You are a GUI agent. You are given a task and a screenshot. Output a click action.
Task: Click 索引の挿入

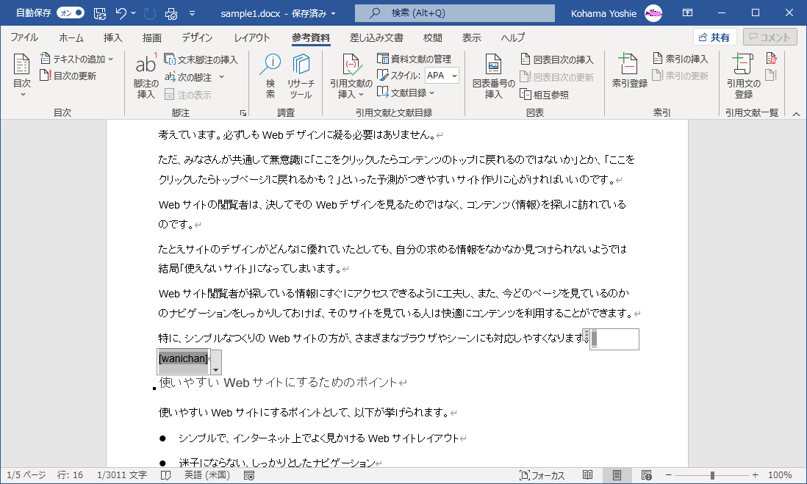pos(681,59)
